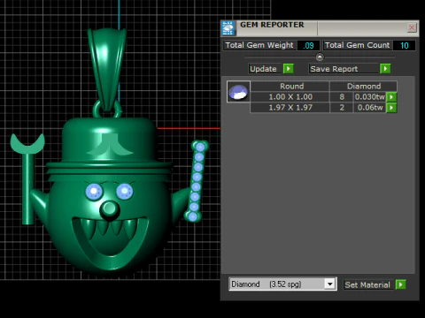The width and height of the screenshot is (425, 318).
Task: Run Update with its green arrow
Action: 289,69
